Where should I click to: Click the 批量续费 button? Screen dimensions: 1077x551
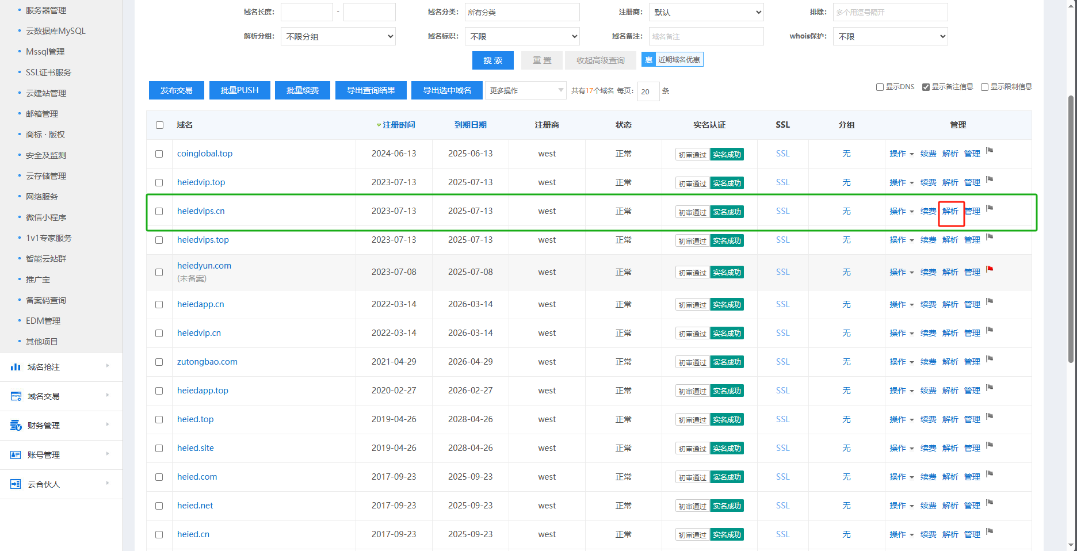pos(303,90)
